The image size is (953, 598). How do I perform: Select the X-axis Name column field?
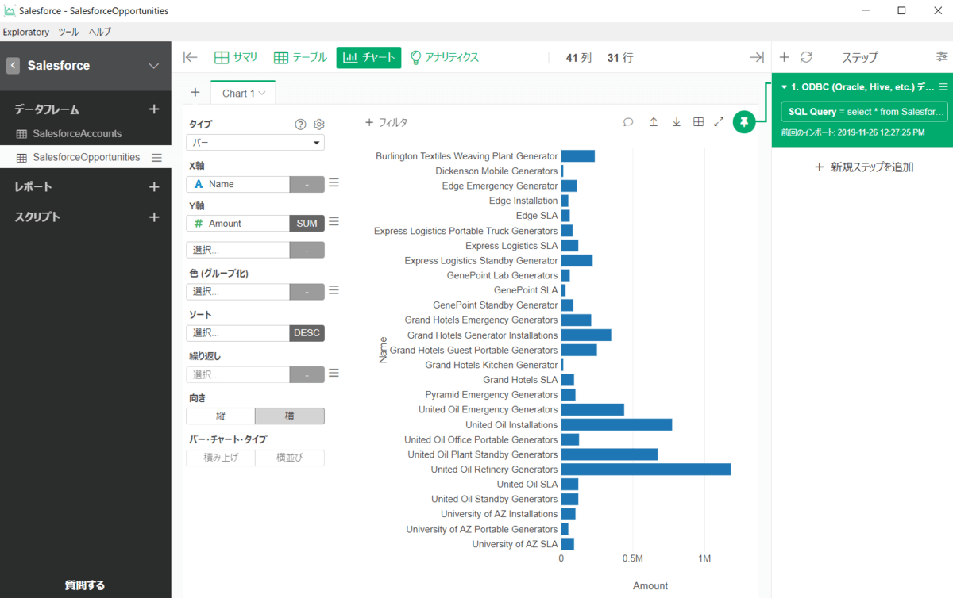point(237,184)
